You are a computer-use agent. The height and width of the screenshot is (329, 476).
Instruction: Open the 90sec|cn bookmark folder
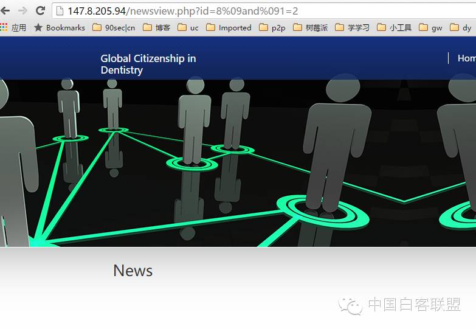(x=114, y=27)
